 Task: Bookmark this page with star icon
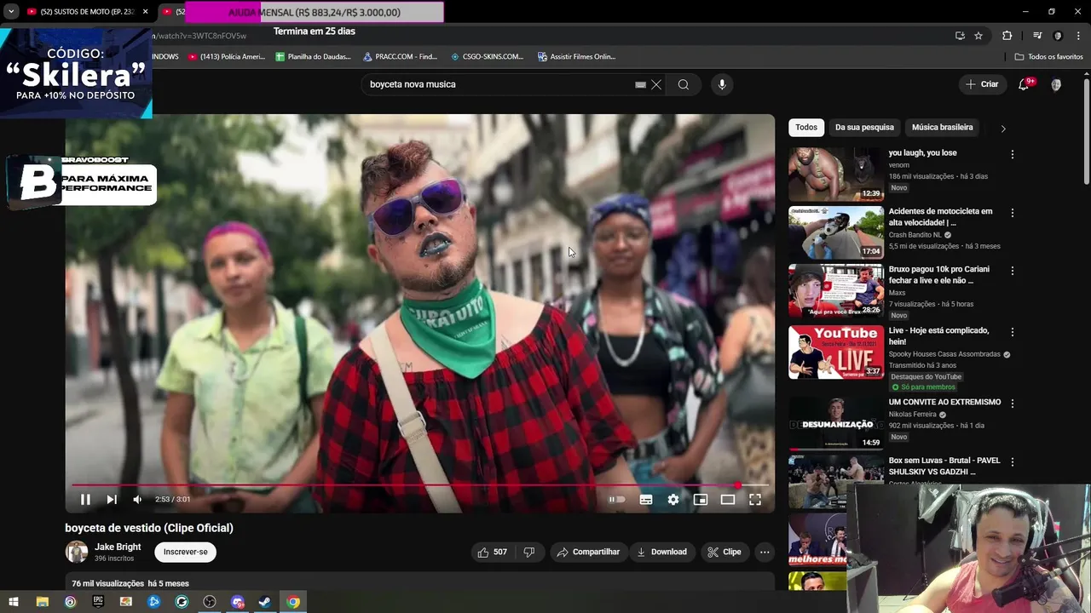[x=978, y=36]
